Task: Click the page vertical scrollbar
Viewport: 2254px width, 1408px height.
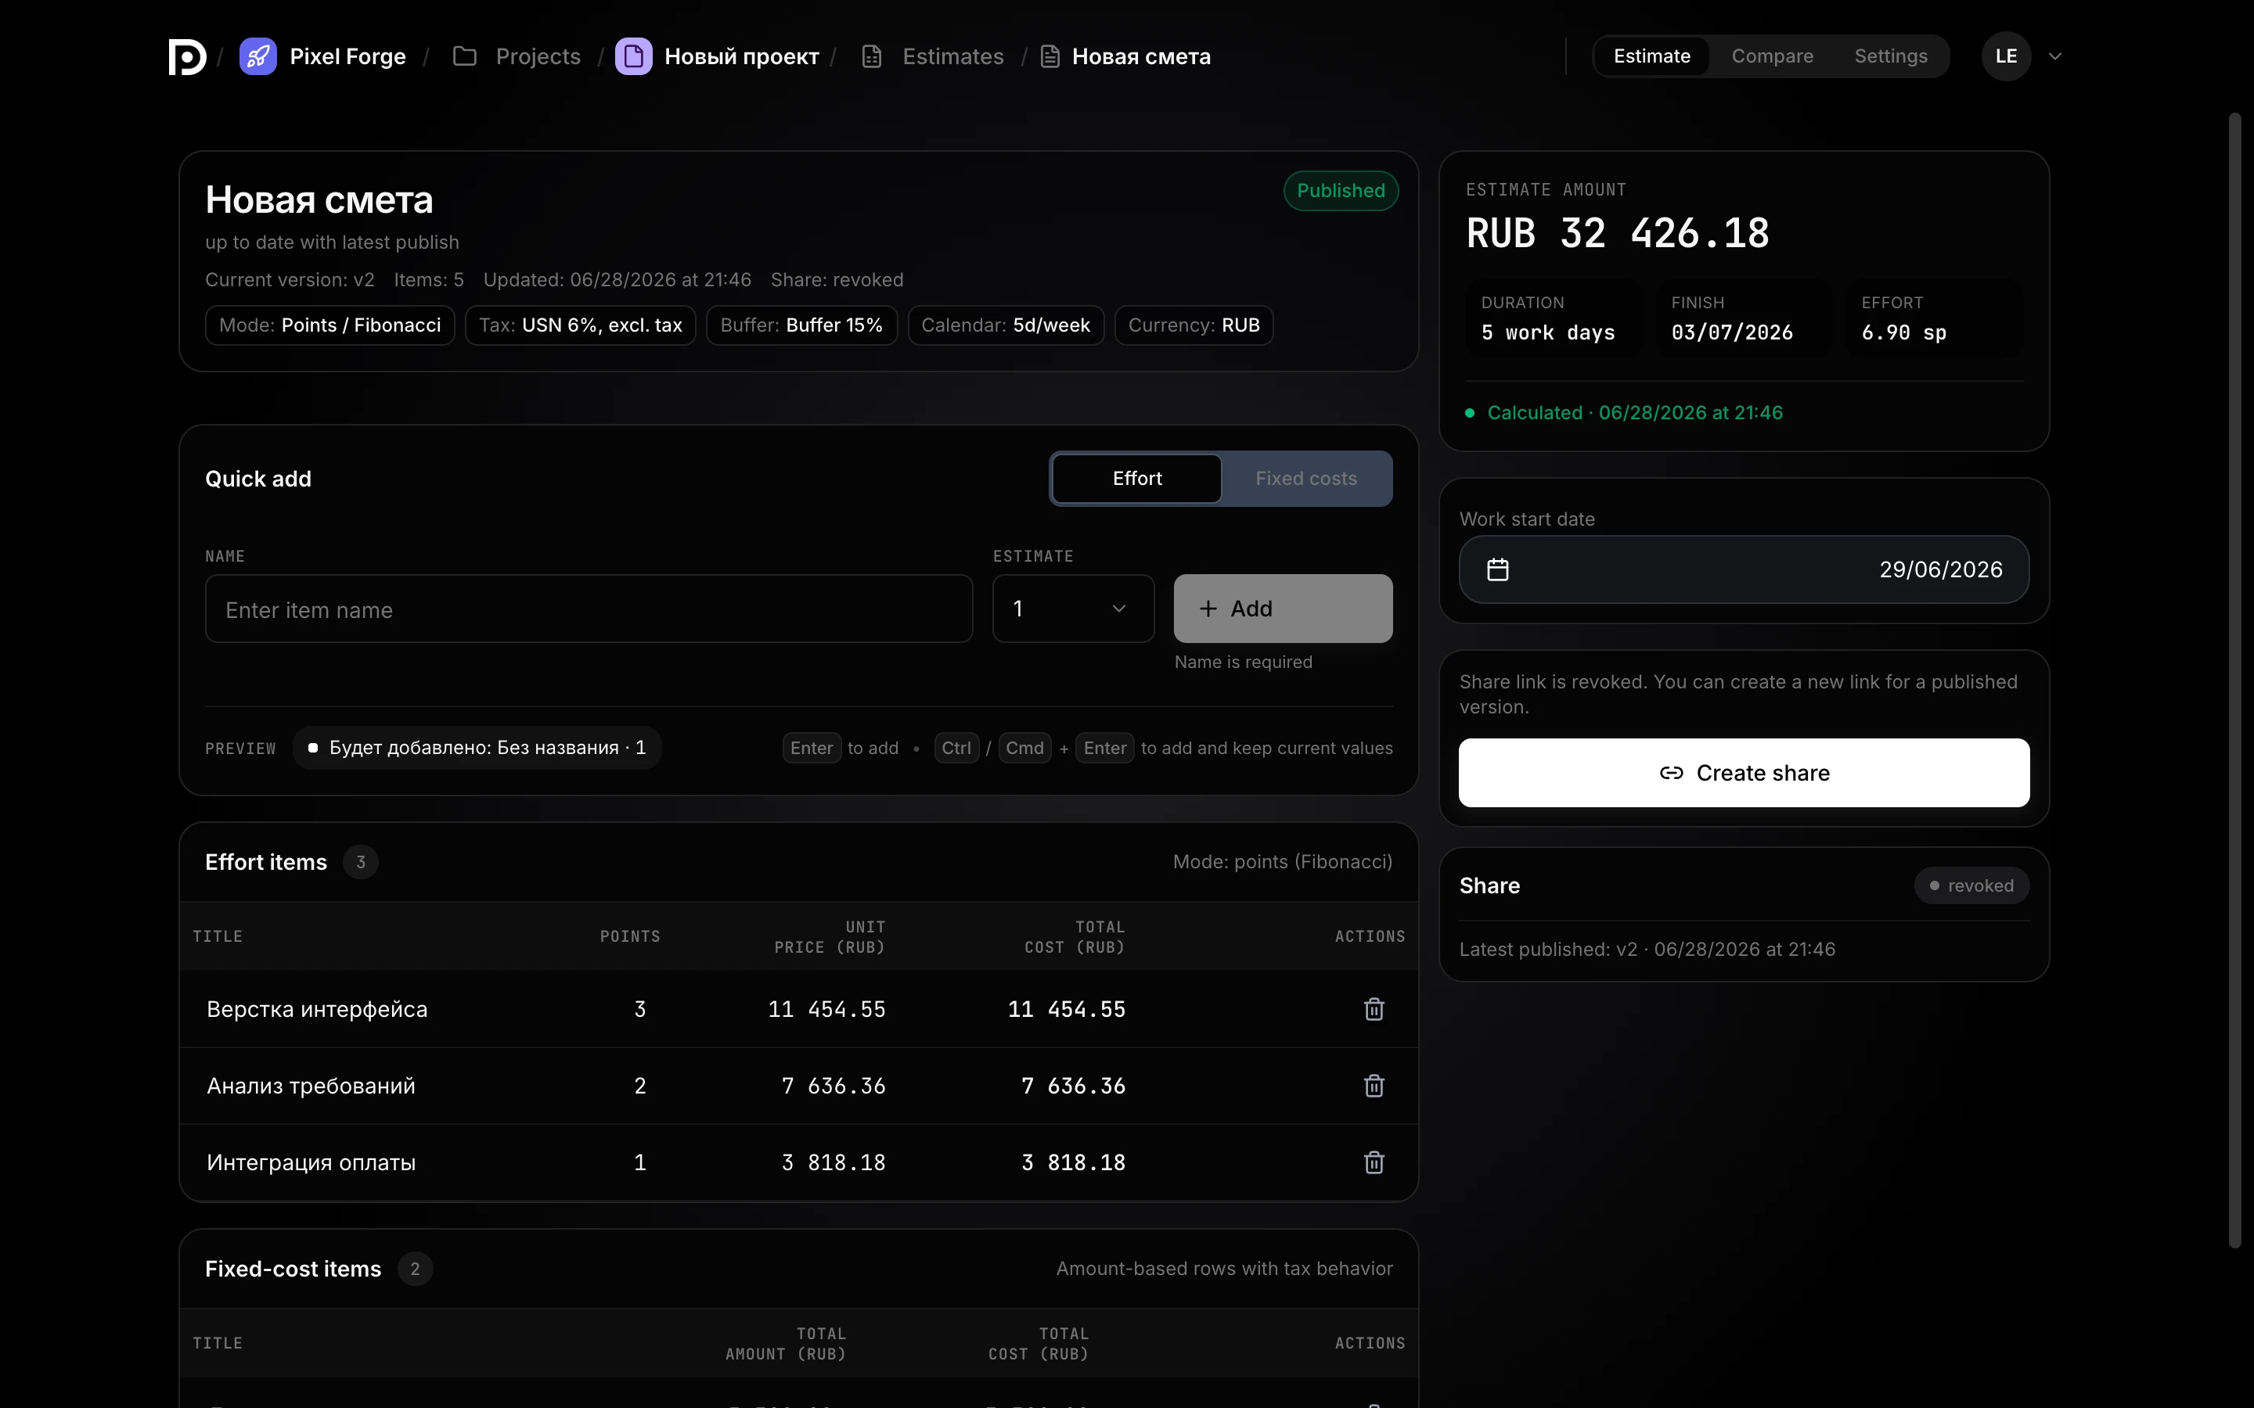Action: [x=2234, y=680]
